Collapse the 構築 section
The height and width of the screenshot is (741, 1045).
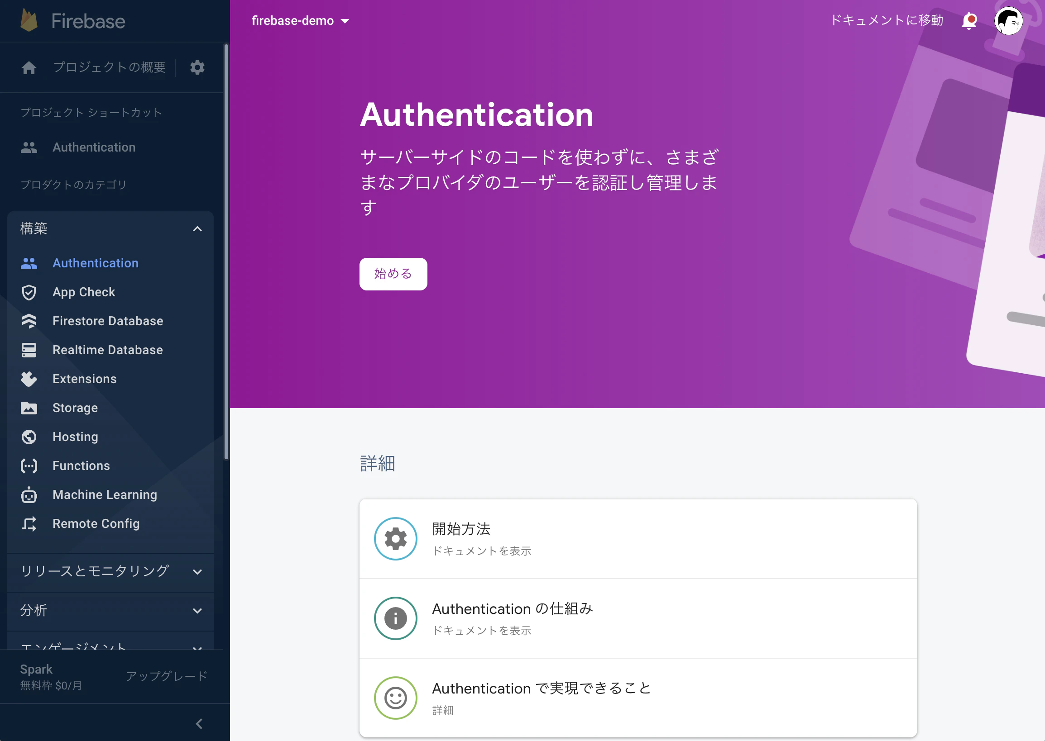tap(197, 228)
